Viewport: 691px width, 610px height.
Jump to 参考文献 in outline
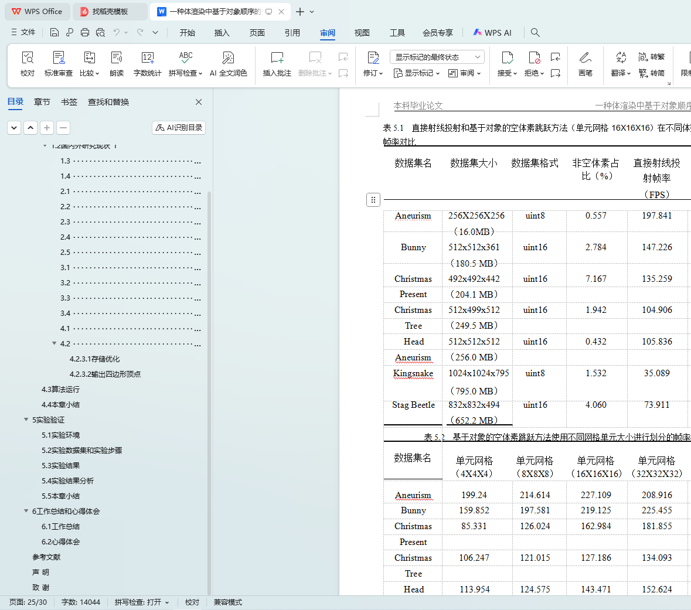46,557
